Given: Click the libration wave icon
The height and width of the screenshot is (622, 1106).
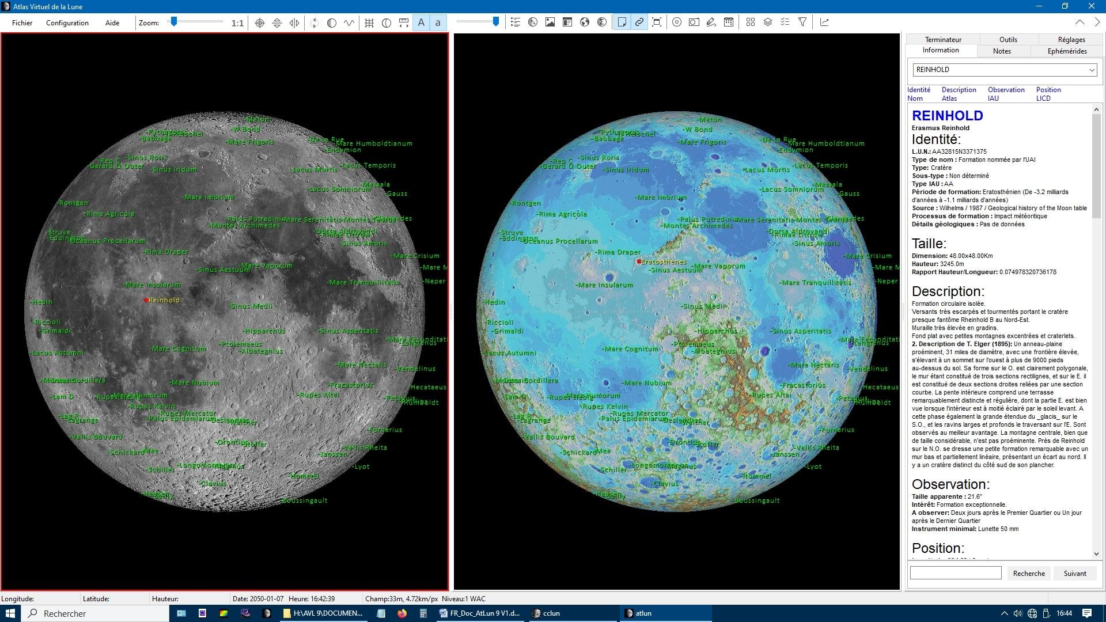Looking at the screenshot, I should coord(349,22).
